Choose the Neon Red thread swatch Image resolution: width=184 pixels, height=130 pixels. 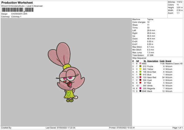pos(140,77)
